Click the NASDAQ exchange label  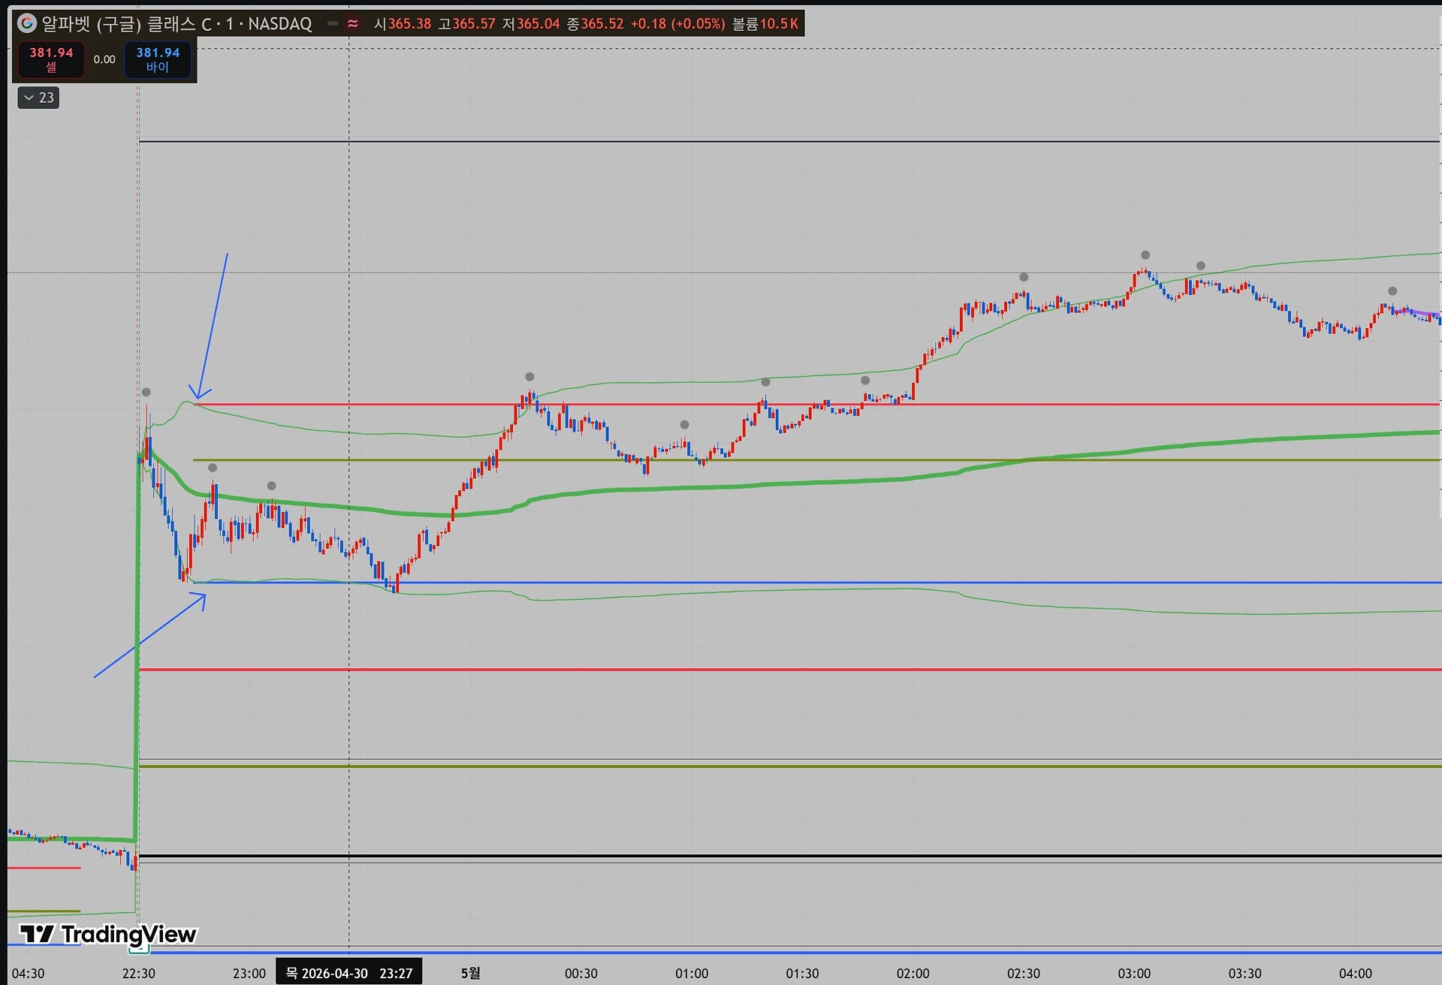point(279,23)
